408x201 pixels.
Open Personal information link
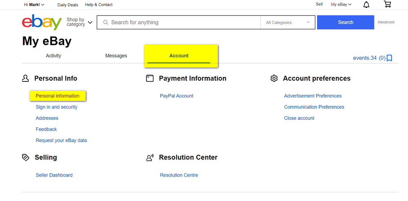coord(58,96)
